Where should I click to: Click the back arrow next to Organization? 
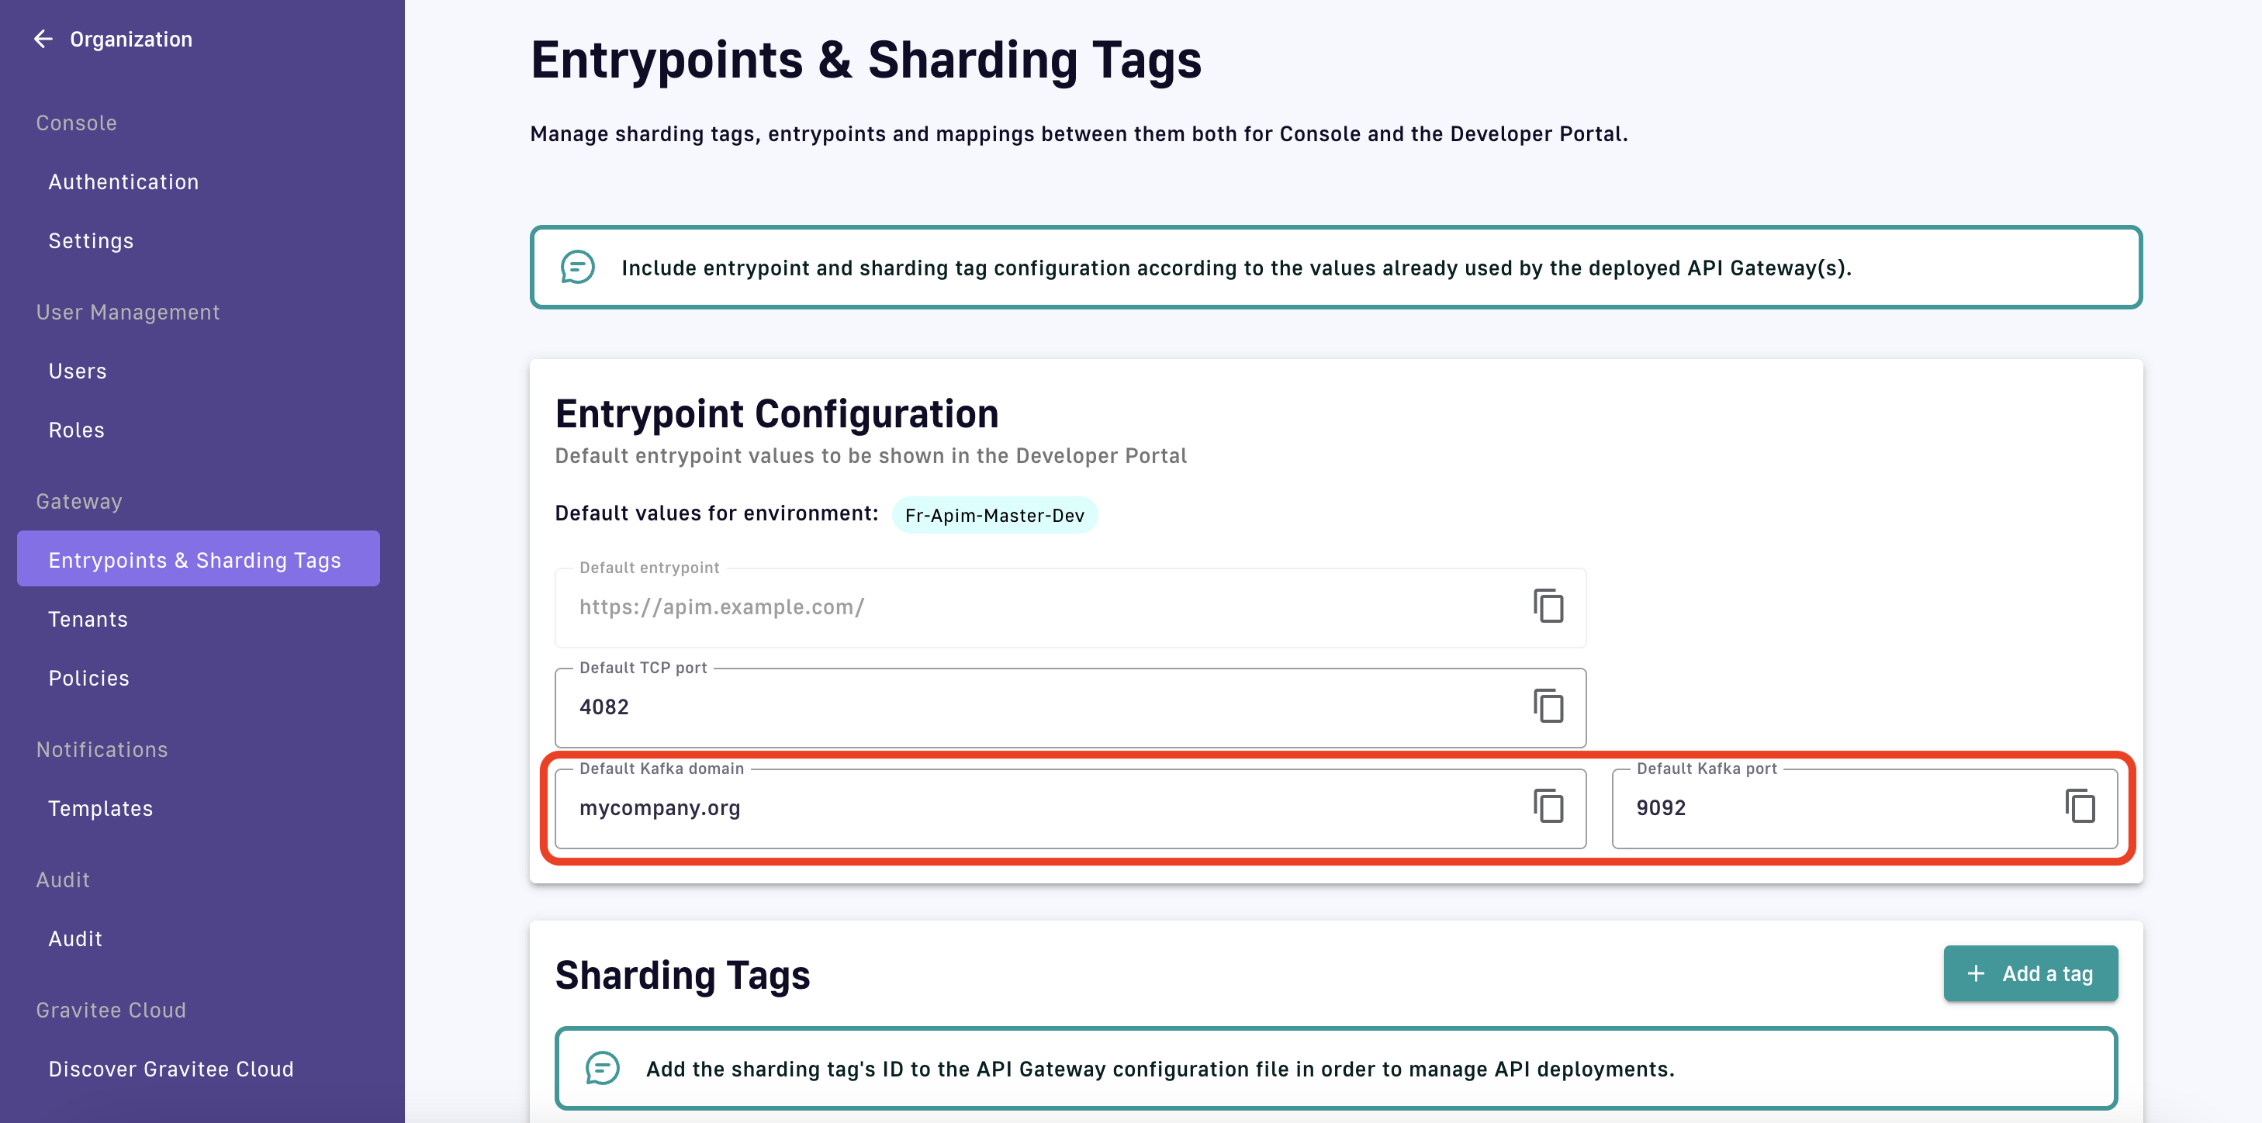[x=43, y=39]
